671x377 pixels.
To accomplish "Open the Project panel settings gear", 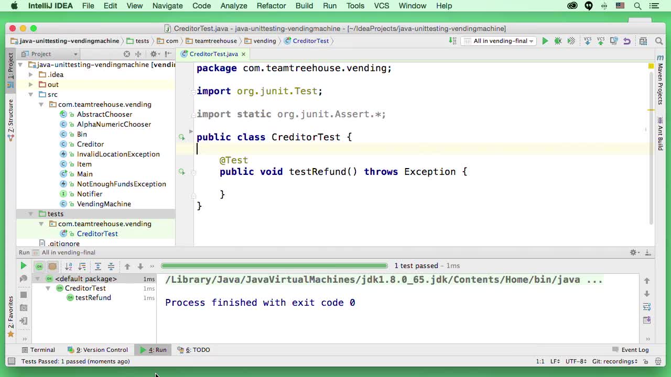I will [x=154, y=53].
